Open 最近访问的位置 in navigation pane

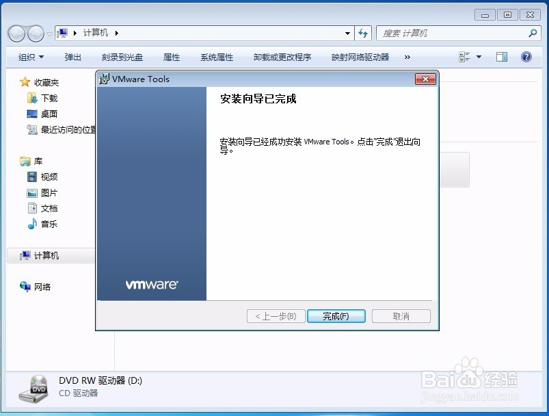pyautogui.click(x=68, y=130)
